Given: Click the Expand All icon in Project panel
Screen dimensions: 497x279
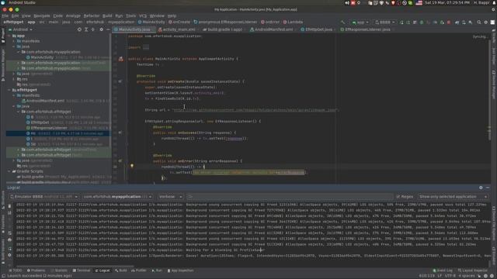Looking at the screenshot, I should tap(86, 29).
